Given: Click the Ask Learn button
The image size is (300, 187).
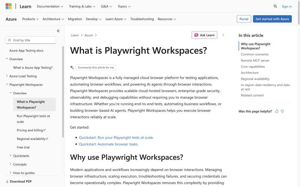Looking at the screenshot, I should click(x=204, y=35).
